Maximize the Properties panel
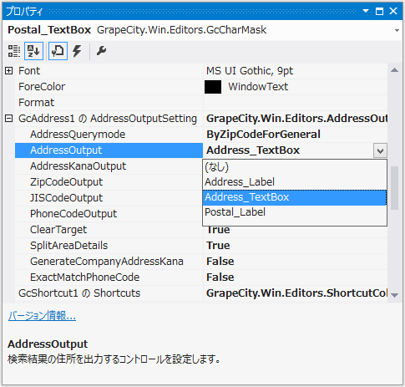405x387 pixels. tap(379, 11)
